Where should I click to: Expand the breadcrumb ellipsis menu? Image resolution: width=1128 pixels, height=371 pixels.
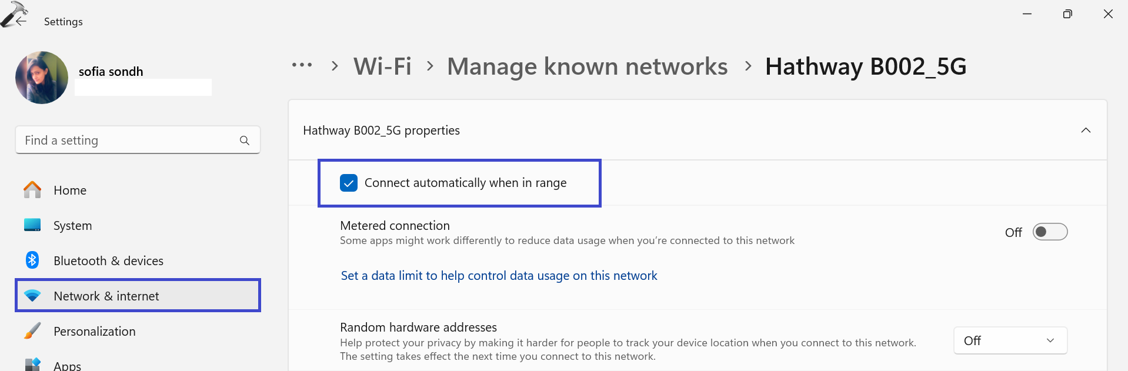point(302,65)
